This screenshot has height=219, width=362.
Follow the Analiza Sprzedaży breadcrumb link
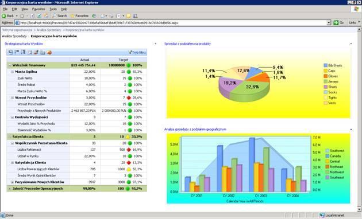pyautogui.click(x=49, y=30)
